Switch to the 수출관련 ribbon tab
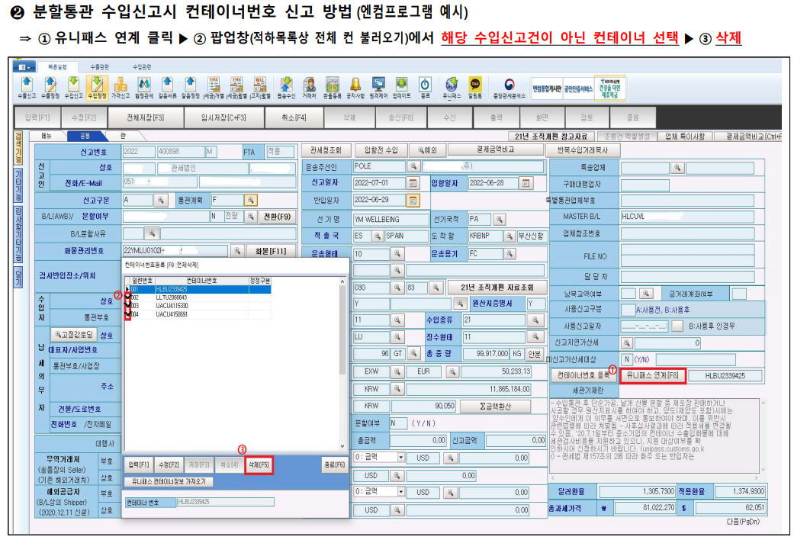794x540 pixels. [100, 67]
